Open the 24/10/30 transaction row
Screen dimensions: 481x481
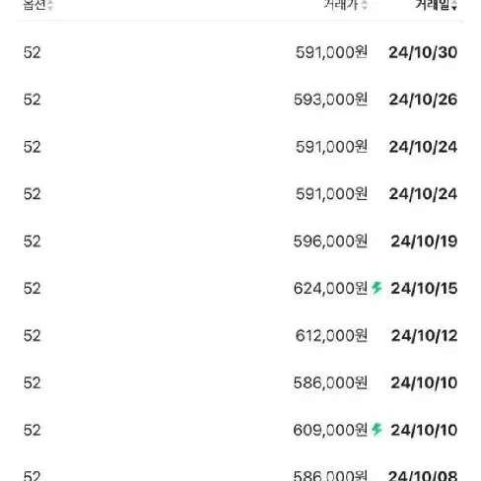click(x=240, y=52)
